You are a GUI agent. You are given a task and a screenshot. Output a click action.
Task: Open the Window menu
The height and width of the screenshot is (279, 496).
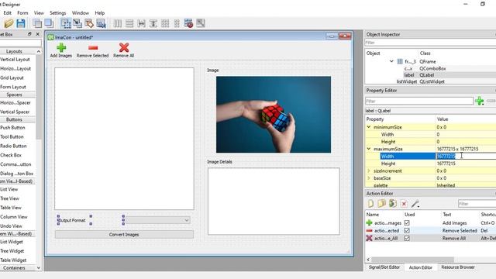[x=81, y=13]
